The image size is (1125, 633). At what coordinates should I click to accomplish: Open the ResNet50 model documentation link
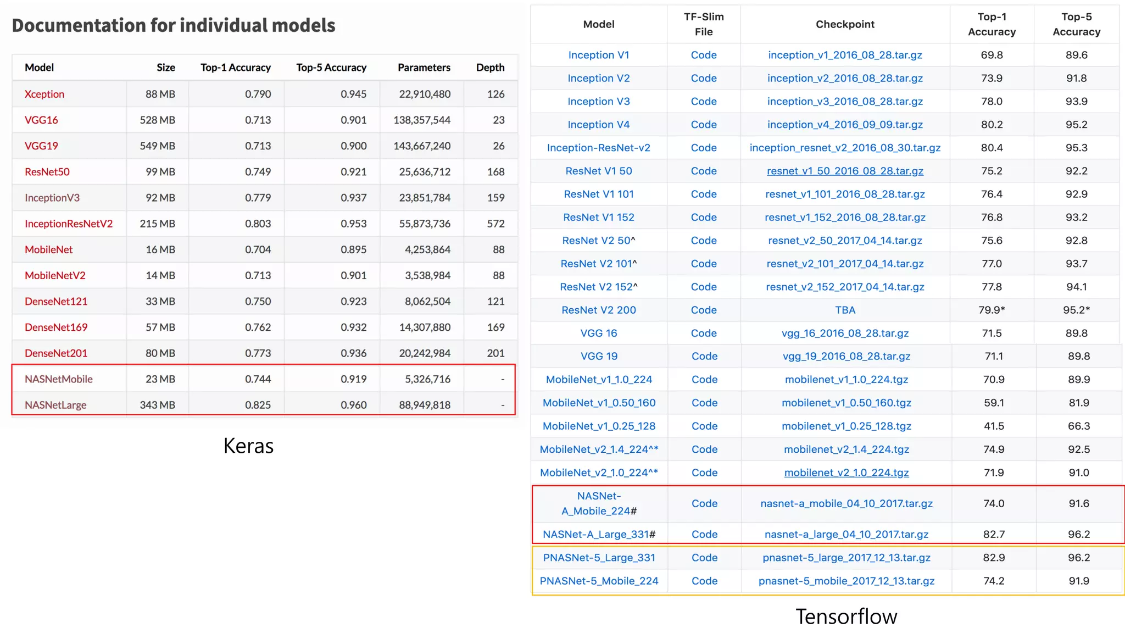[47, 171]
